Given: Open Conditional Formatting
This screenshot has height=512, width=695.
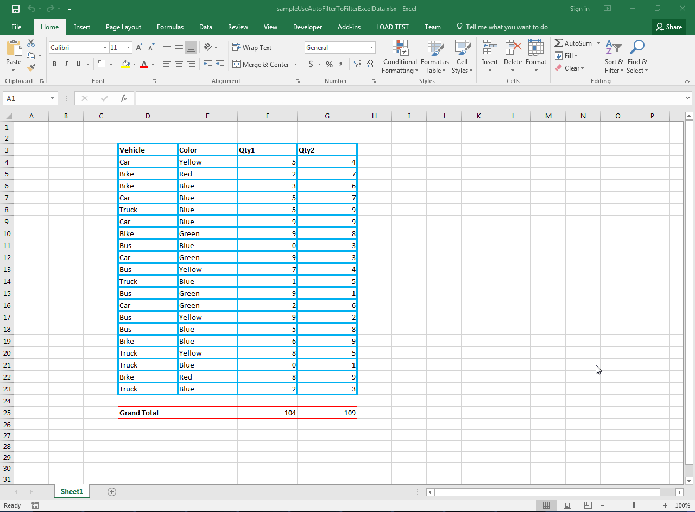Looking at the screenshot, I should click(x=400, y=56).
